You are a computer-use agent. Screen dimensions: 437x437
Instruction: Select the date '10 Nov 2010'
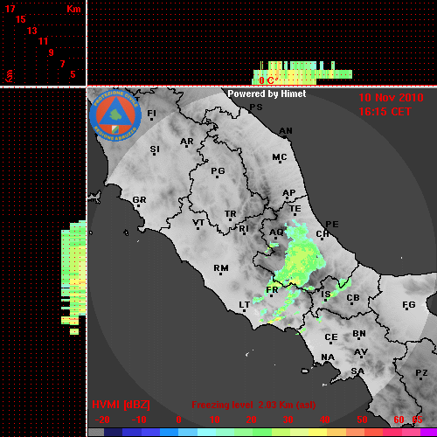[x=391, y=98]
